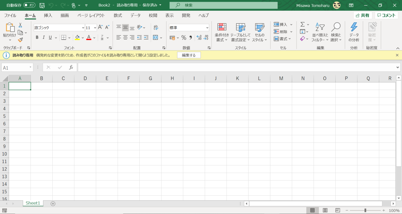402x214 pixels.
Task: Toggle center horizontal alignment
Action: point(125,38)
